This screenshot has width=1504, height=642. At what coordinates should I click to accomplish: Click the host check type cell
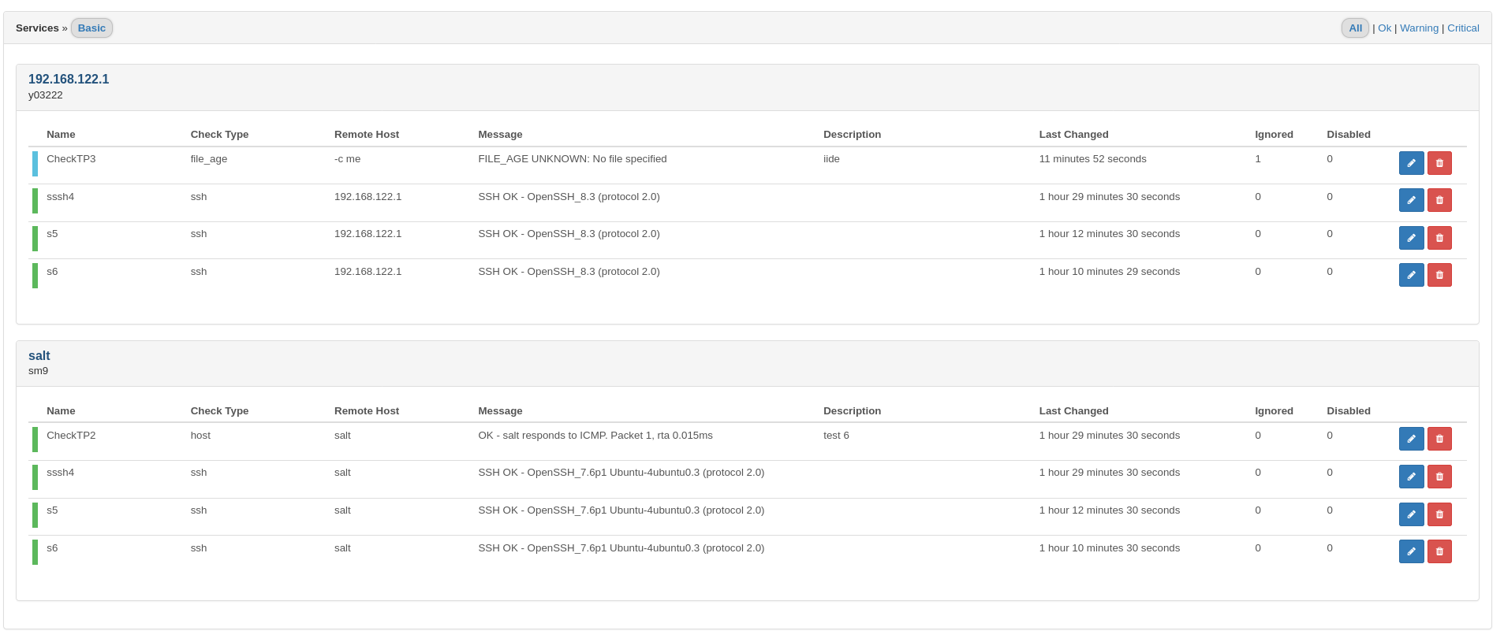[x=200, y=436]
